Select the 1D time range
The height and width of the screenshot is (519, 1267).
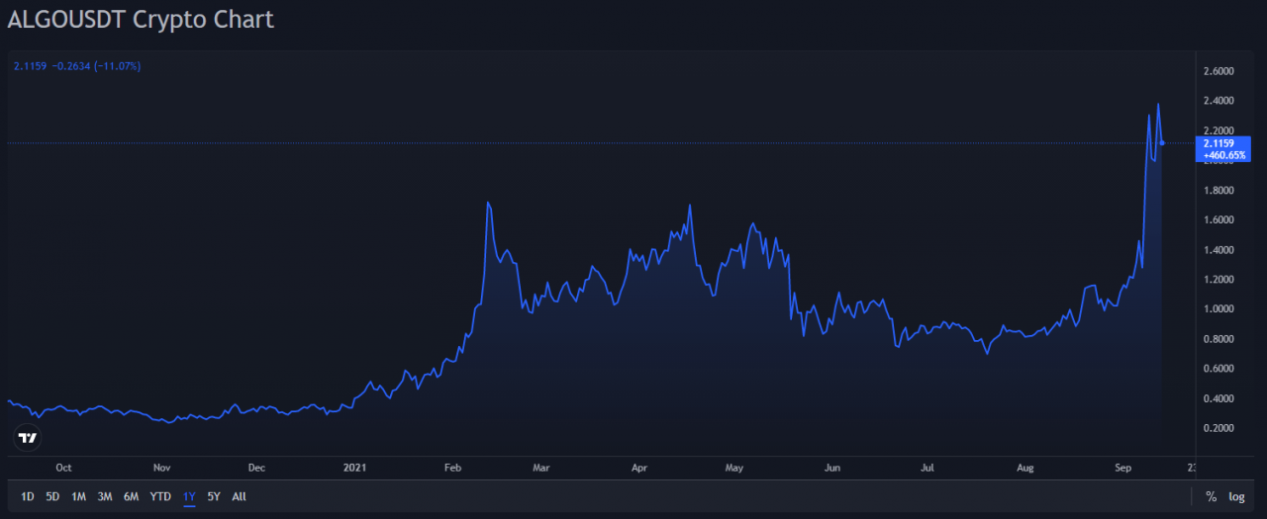coord(28,496)
